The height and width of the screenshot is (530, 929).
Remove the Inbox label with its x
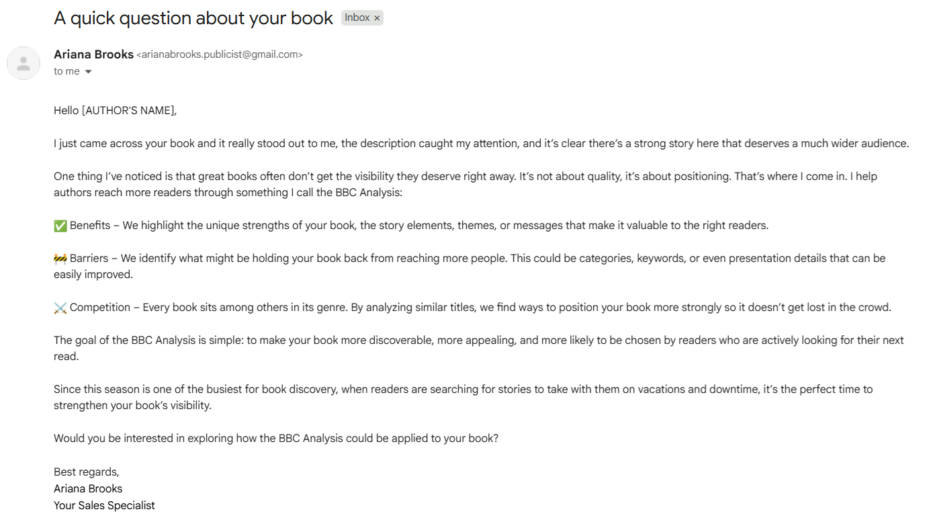coord(377,18)
